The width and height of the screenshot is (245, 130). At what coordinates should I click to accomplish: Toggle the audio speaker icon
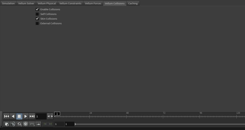click(13, 124)
